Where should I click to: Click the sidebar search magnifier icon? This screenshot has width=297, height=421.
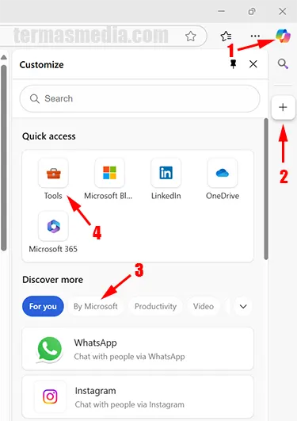click(283, 64)
